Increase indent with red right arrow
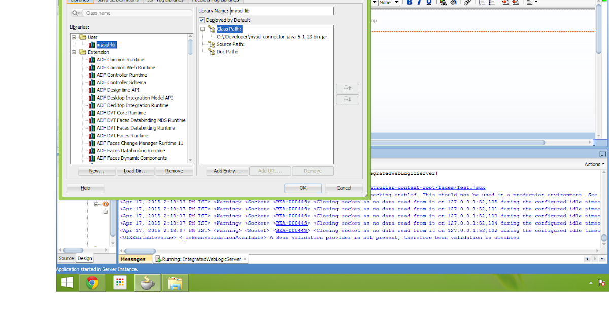 (x=505, y=3)
